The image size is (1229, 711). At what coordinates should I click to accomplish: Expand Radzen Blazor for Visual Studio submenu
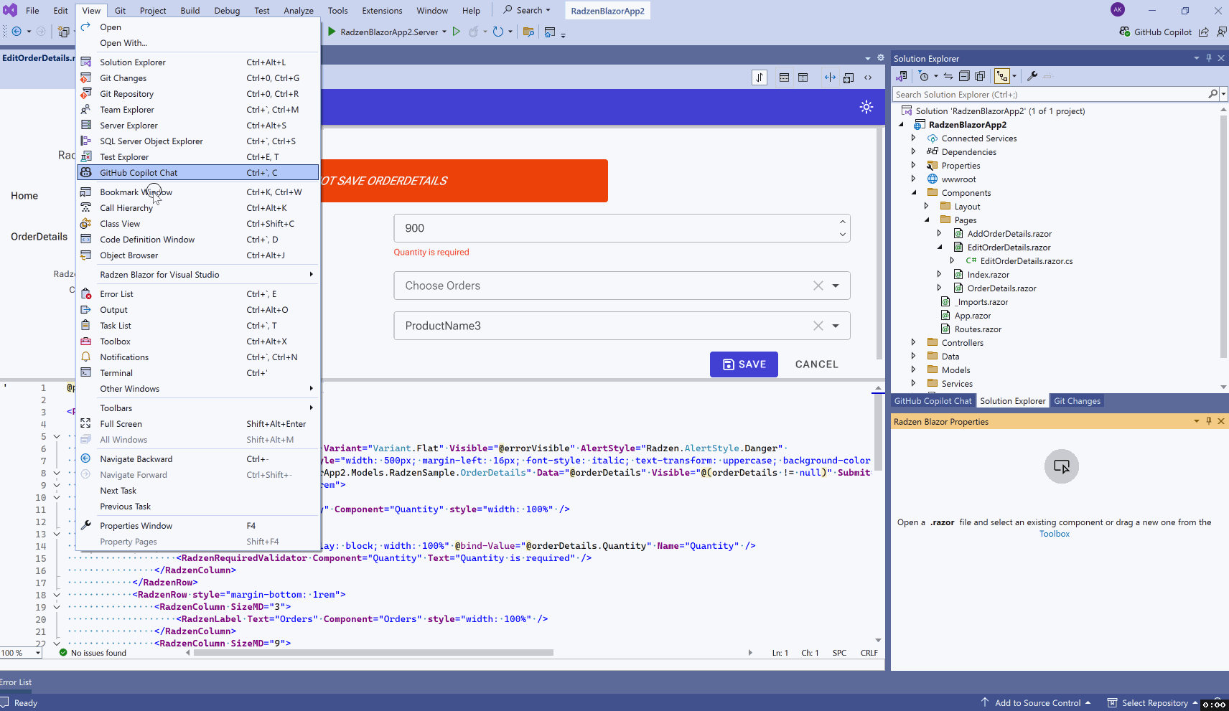coord(197,275)
